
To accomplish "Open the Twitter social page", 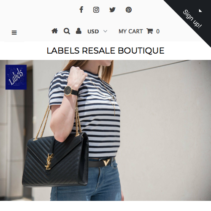I will point(112,10).
